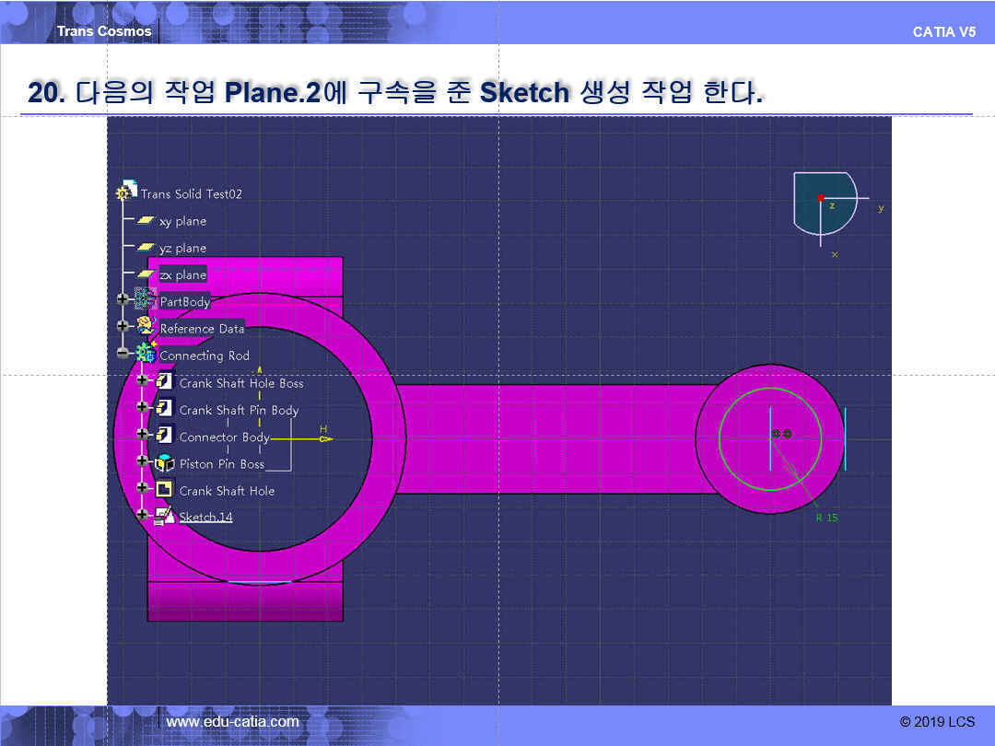Select the xy plane icon in tree
The height and width of the screenshot is (746, 995).
tap(146, 221)
